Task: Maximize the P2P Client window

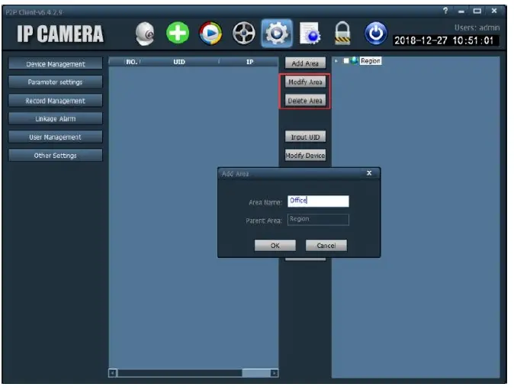Action: pos(477,11)
